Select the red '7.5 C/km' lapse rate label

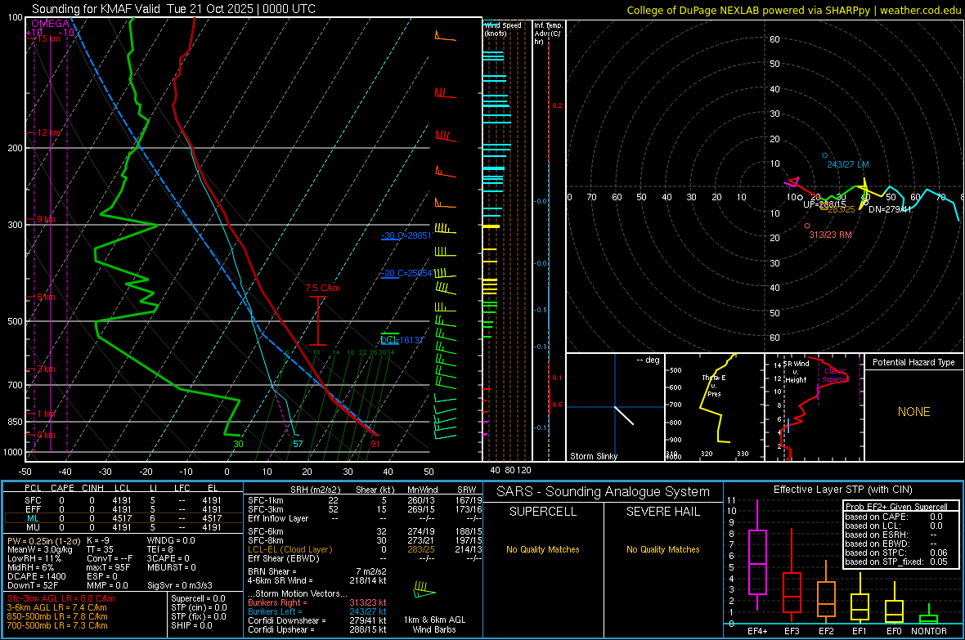(x=322, y=288)
